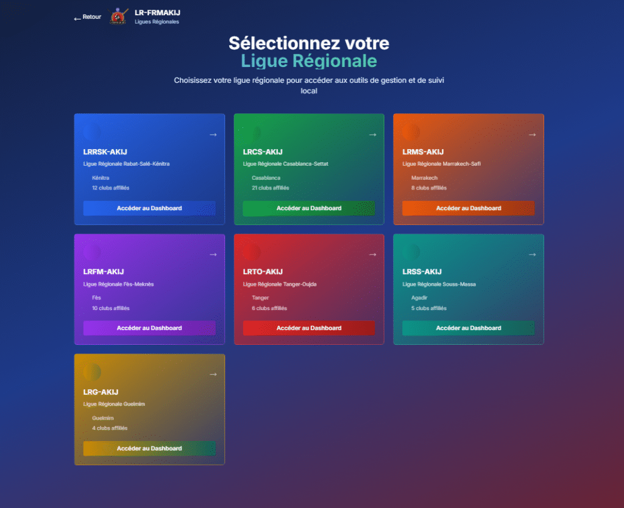Screen dimensions: 624x508
Task: Click the round emblem on LRG-AKIJ card
Action: click(x=92, y=372)
